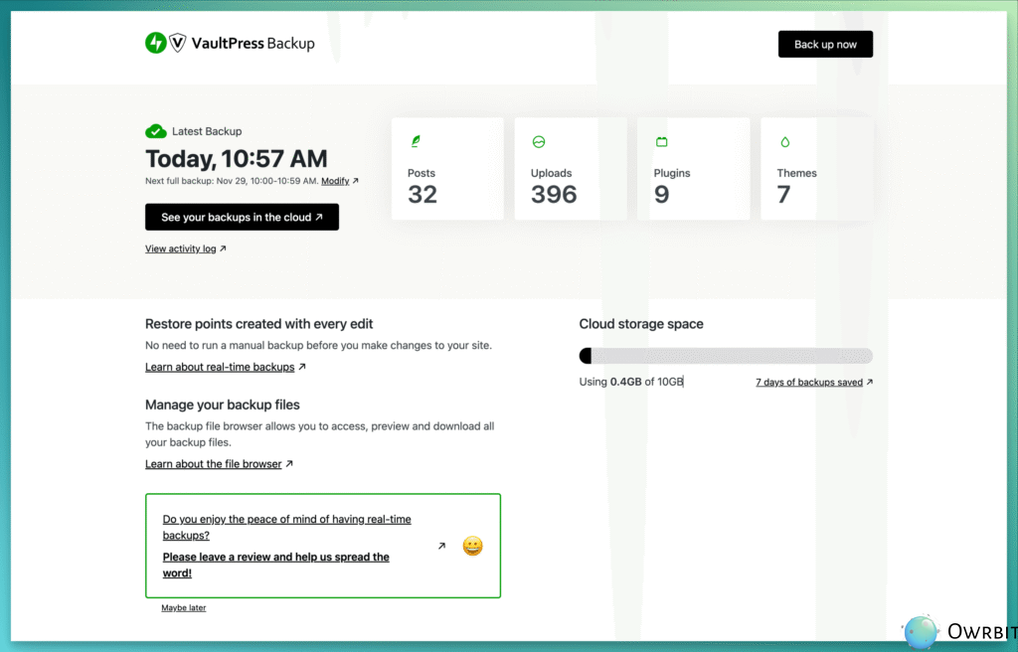
Task: Click the Uploads circle icon
Action: (x=539, y=142)
